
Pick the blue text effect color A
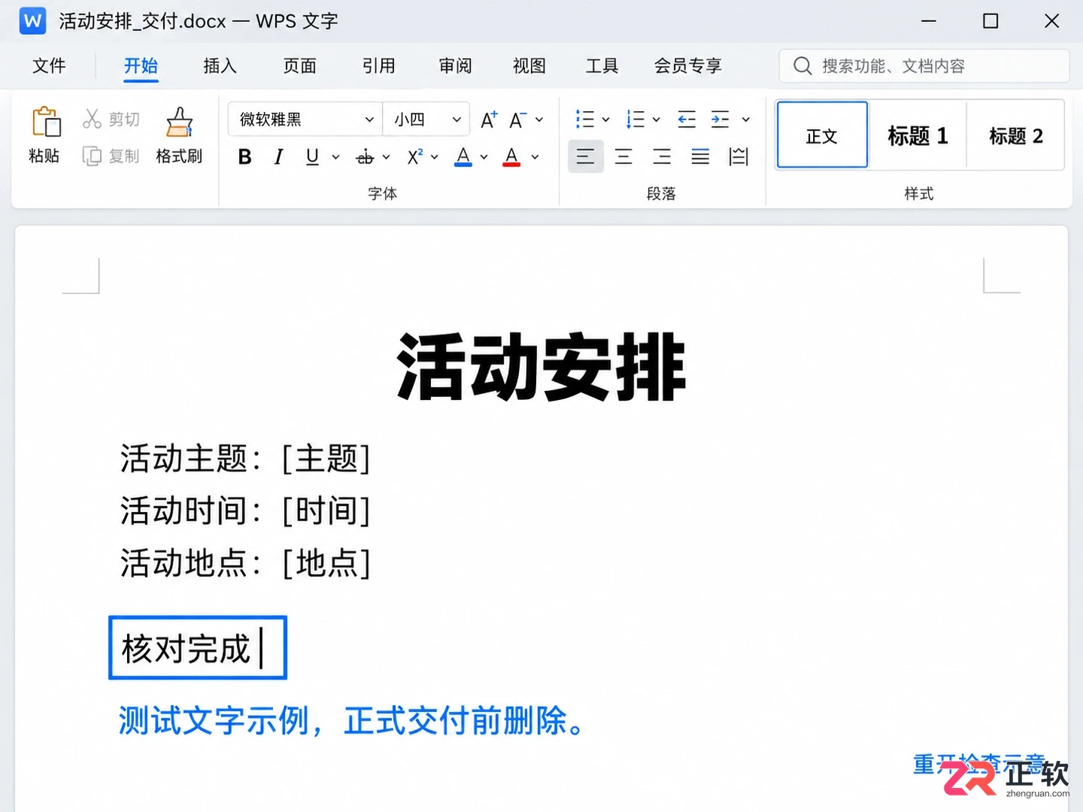pos(463,156)
